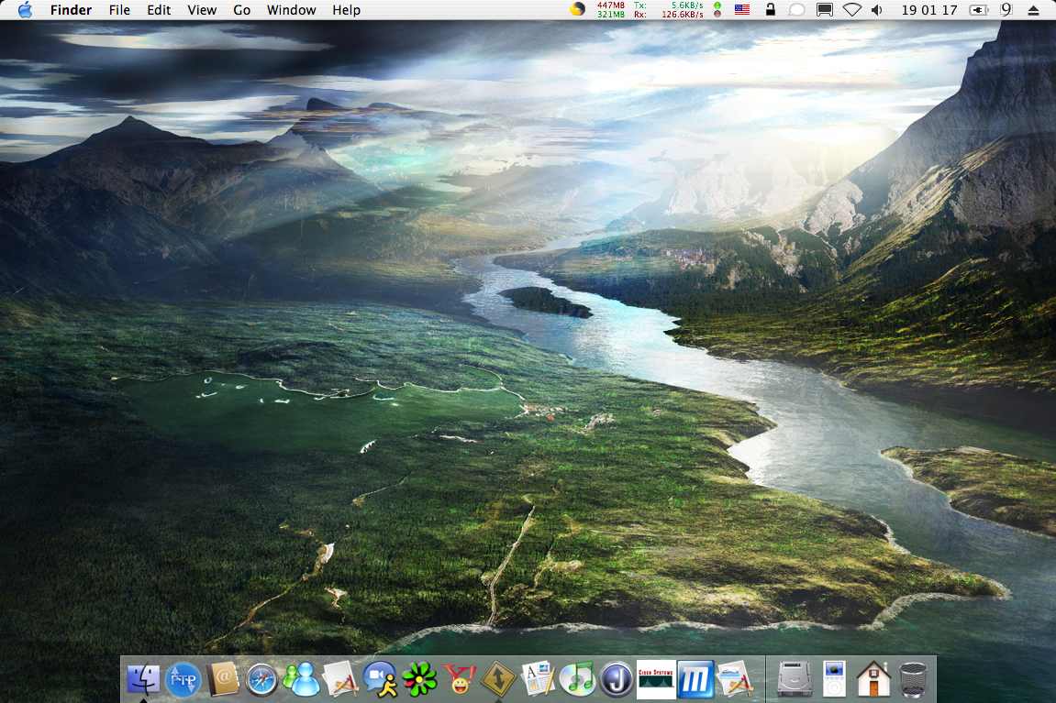Open the Help menu
The image size is (1056, 703).
click(x=346, y=10)
